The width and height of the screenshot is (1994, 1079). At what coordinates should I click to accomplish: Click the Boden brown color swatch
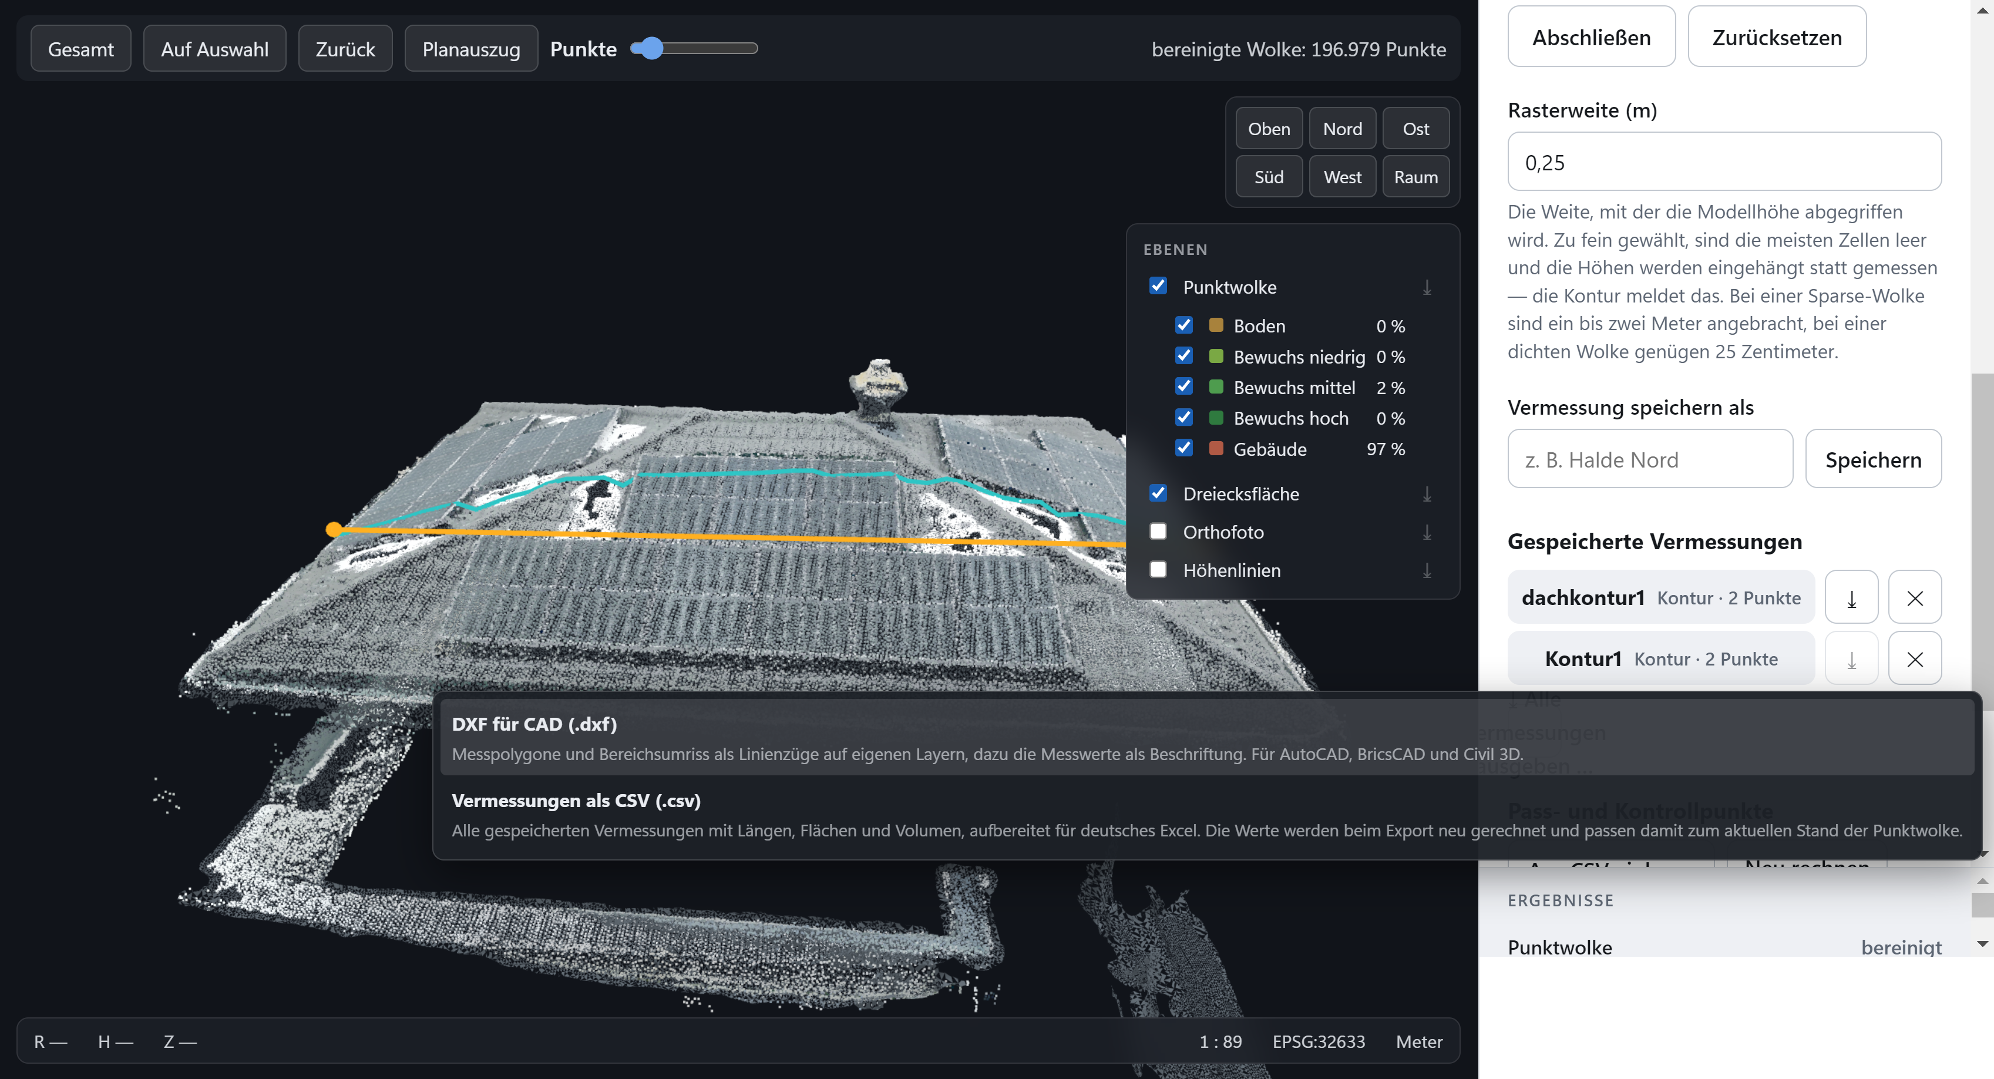coord(1216,325)
